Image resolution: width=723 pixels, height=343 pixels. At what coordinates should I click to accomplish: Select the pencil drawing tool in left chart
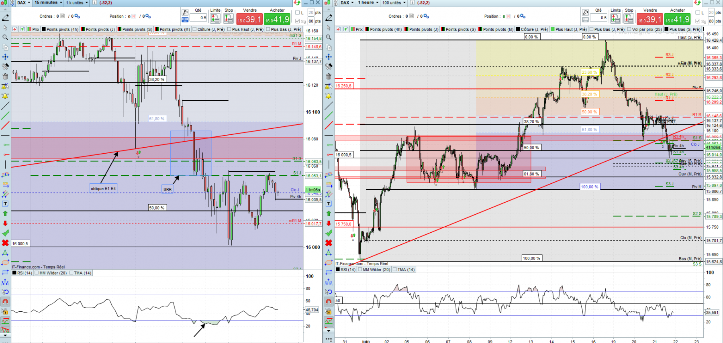(x=5, y=18)
